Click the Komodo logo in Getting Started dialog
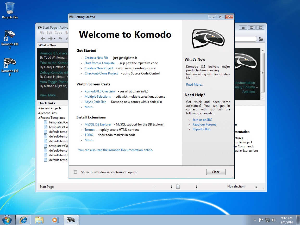The image size is (300, 225). (208, 39)
